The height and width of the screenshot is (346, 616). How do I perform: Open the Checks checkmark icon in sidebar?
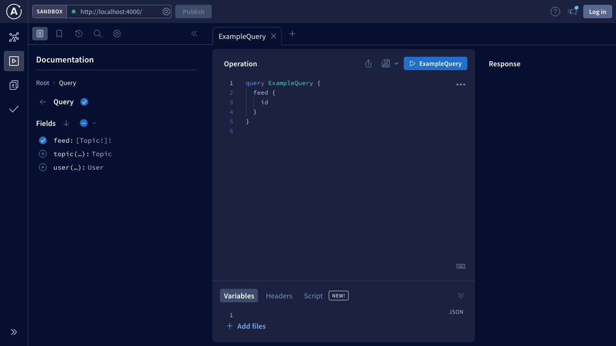[14, 109]
